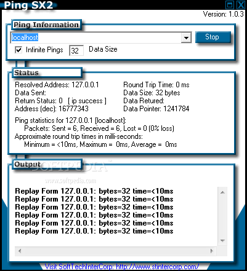Screen dimensions: 247x271
Task: Click the 32 data size field
Action: point(76,50)
